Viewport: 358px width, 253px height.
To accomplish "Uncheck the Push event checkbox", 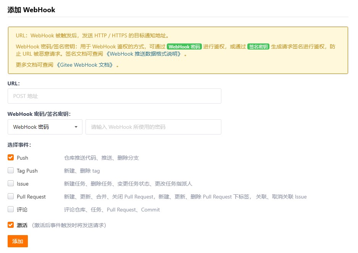I will [11, 157].
